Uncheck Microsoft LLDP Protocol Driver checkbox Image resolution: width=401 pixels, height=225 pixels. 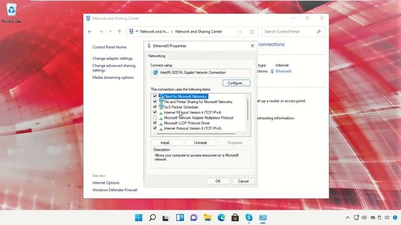pos(155,123)
